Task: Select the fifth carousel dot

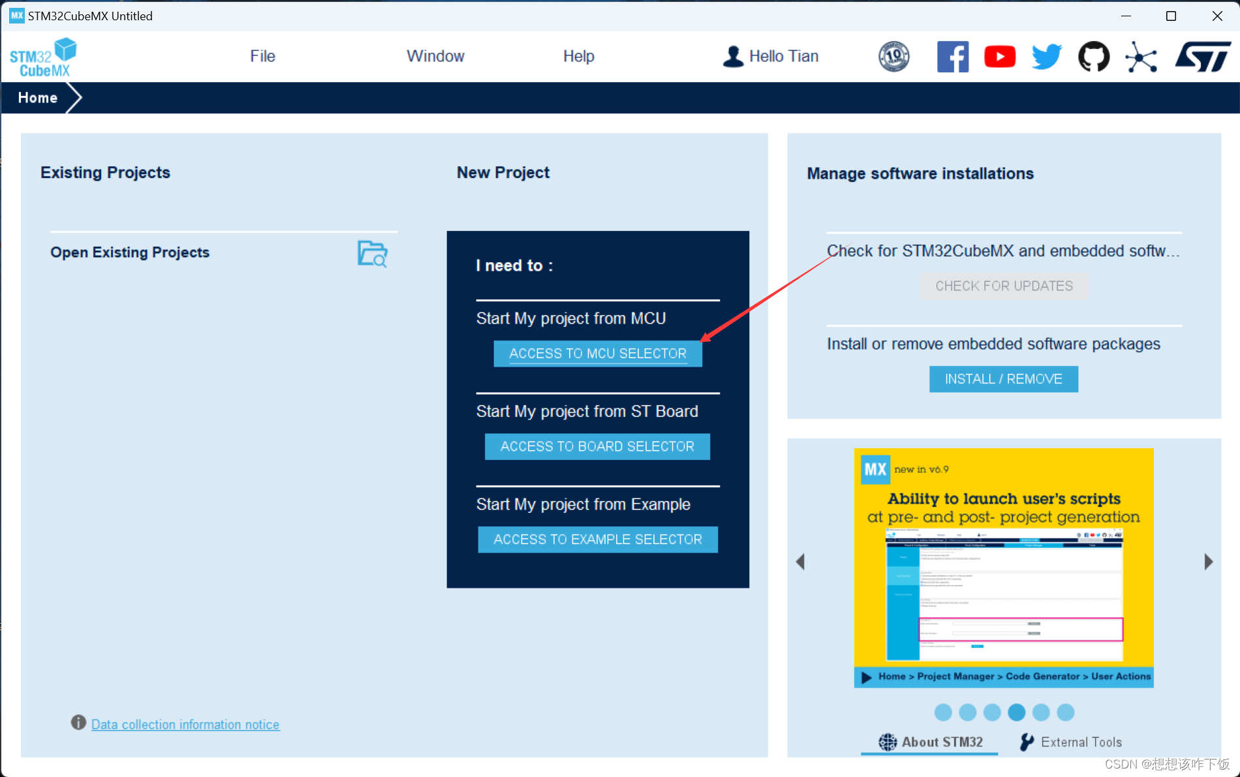Action: coord(1042,712)
